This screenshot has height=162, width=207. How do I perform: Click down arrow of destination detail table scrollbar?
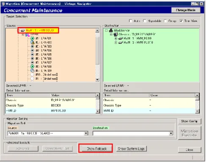(197, 111)
